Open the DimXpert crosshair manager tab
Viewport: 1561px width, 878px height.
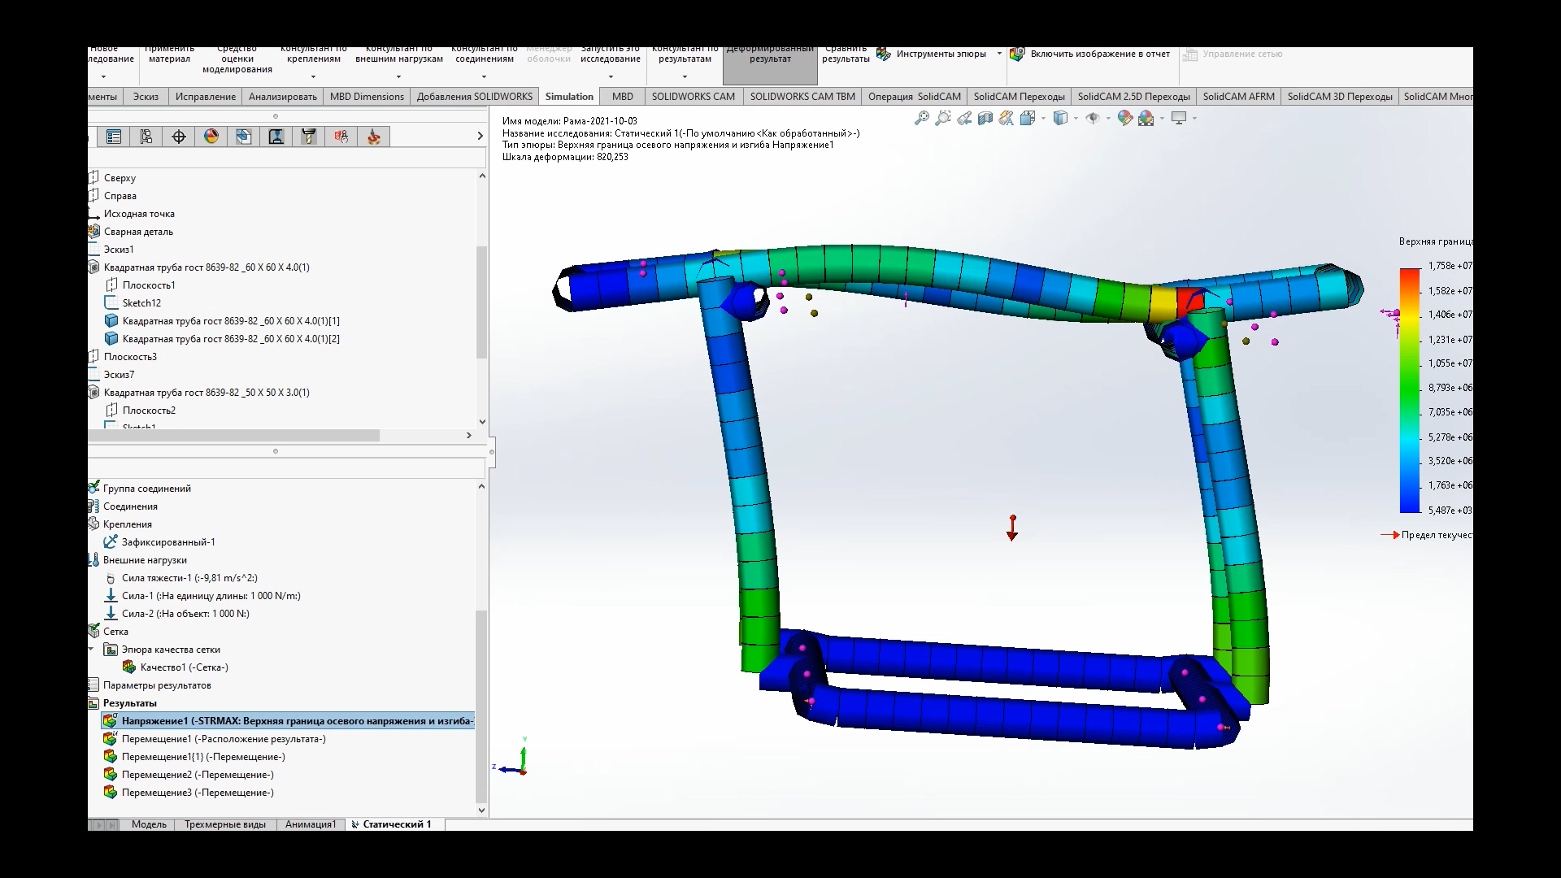tap(179, 137)
